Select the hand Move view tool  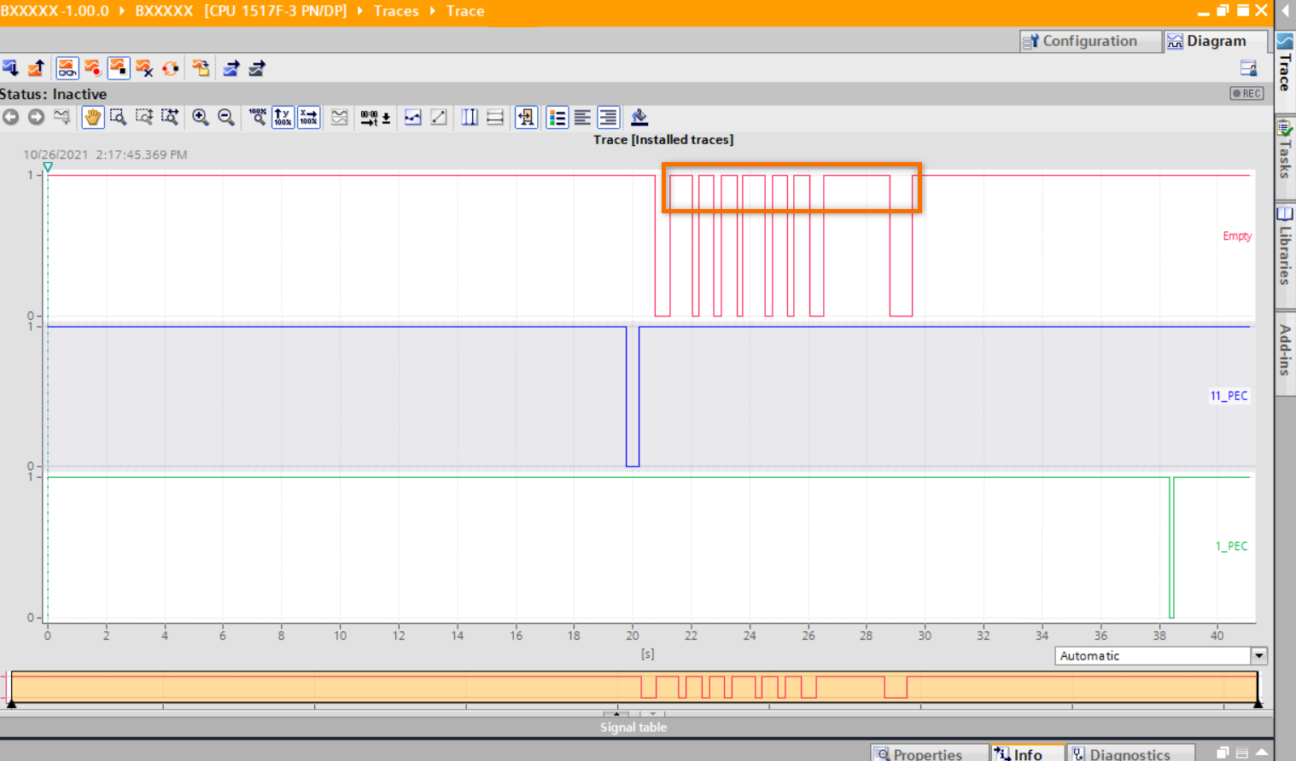(x=92, y=118)
